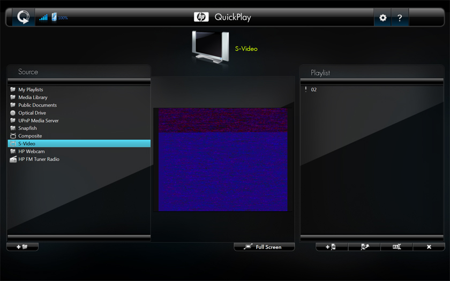Click the folder icon beside Media Library
Image resolution: width=450 pixels, height=281 pixels.
[x=13, y=97]
